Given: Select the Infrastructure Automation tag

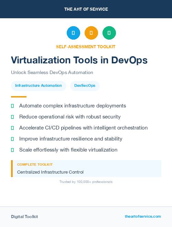Looking at the screenshot, I should pos(39,86).
